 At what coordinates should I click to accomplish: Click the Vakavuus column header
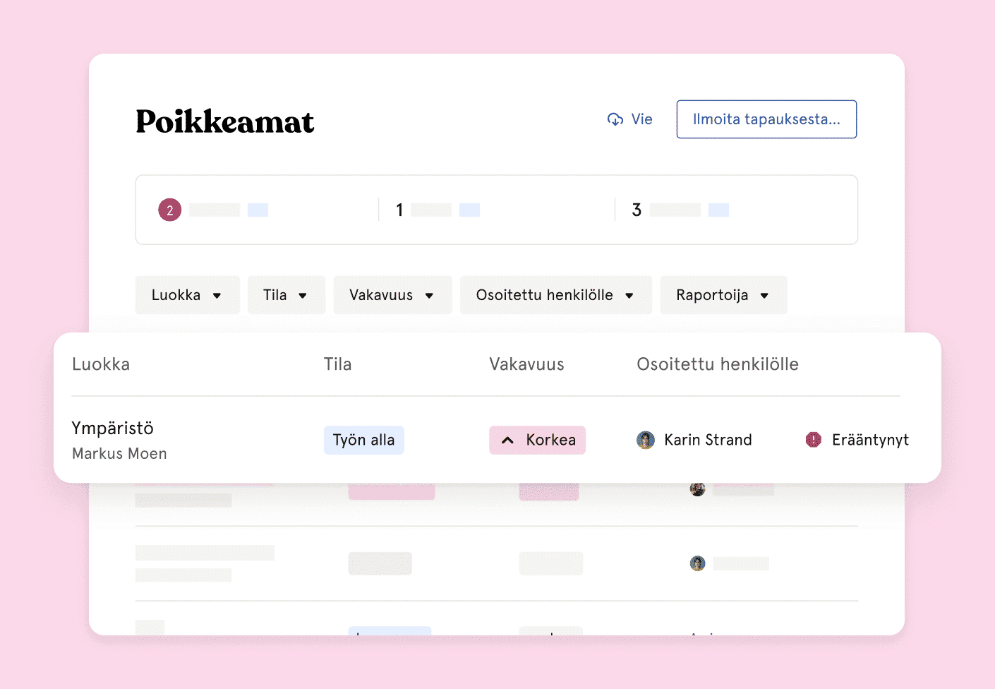pyautogui.click(x=526, y=364)
